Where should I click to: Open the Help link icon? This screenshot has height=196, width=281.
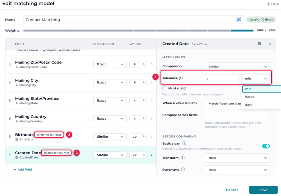[268, 4]
